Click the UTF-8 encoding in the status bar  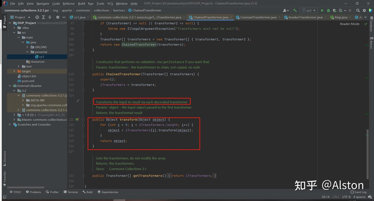click(x=346, y=197)
